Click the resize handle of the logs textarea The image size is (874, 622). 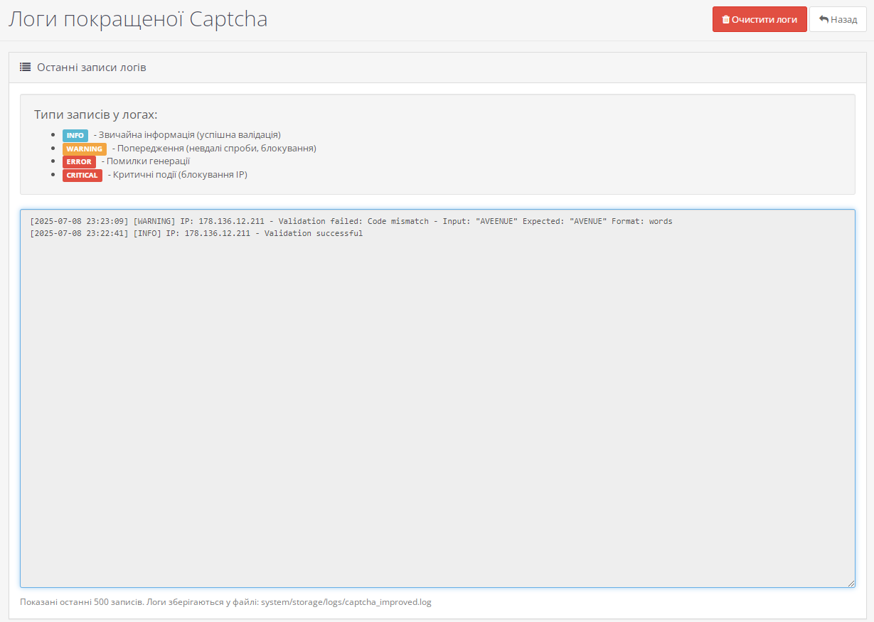(x=851, y=583)
